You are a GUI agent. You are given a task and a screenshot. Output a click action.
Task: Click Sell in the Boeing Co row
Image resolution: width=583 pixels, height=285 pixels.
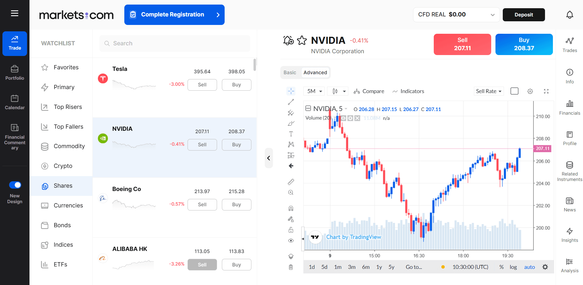(202, 205)
